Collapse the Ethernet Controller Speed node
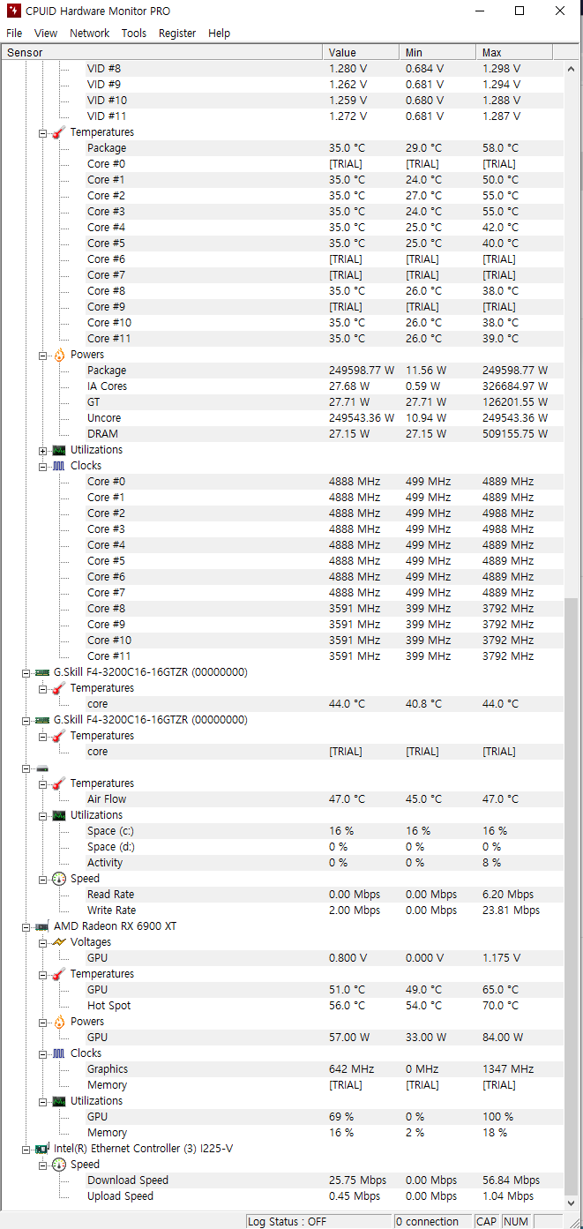Screen dimensions: 583x1229 (42, 1165)
